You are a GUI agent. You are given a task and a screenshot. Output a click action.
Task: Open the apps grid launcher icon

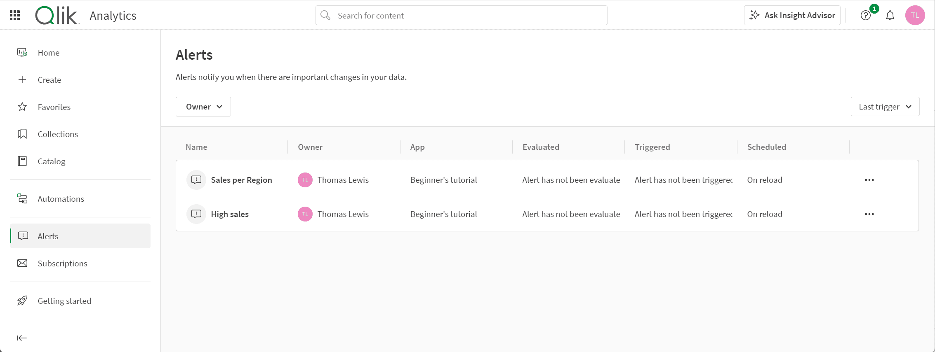click(15, 16)
